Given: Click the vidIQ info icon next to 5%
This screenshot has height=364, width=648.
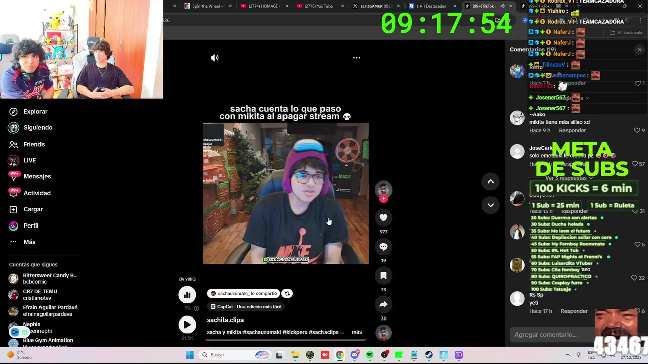Looking at the screenshot, I should (x=196, y=308).
